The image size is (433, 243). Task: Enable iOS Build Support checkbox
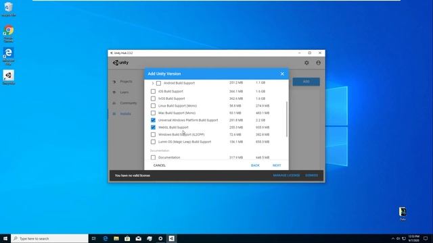click(153, 91)
